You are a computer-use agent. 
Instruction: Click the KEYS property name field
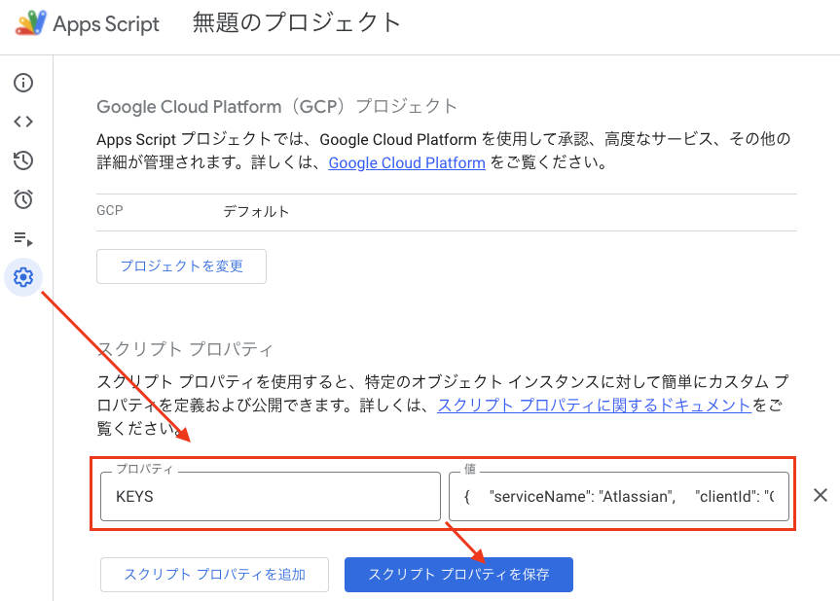(270, 496)
